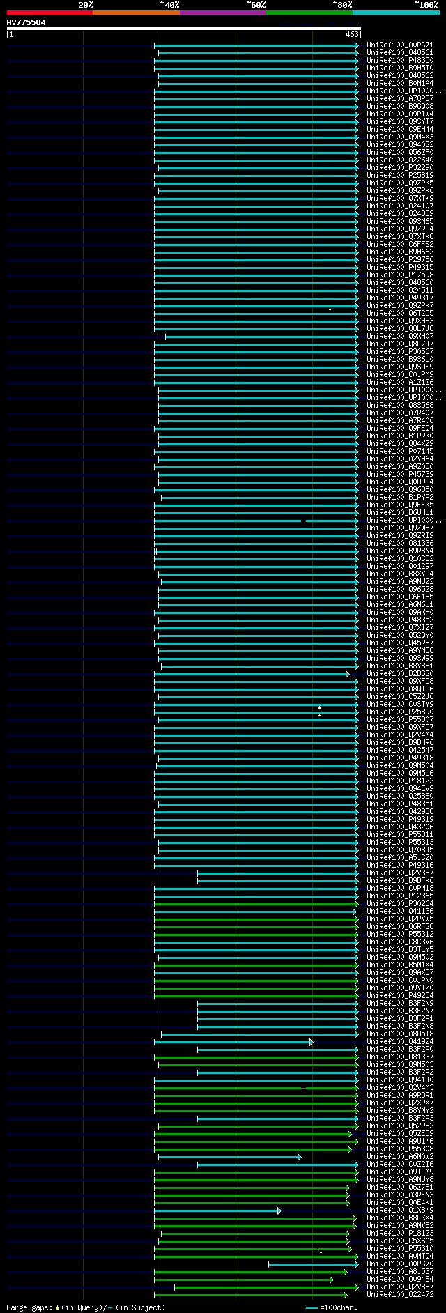Screen dimensions: 446x1313
Task: Open the UniRef100_Q8S568 entry
Action: [x=400, y=405]
